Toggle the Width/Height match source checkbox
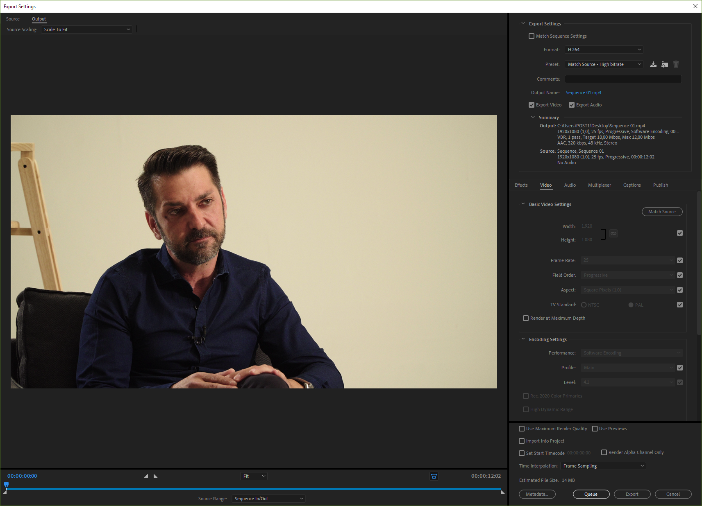The image size is (702, 506). 680,233
